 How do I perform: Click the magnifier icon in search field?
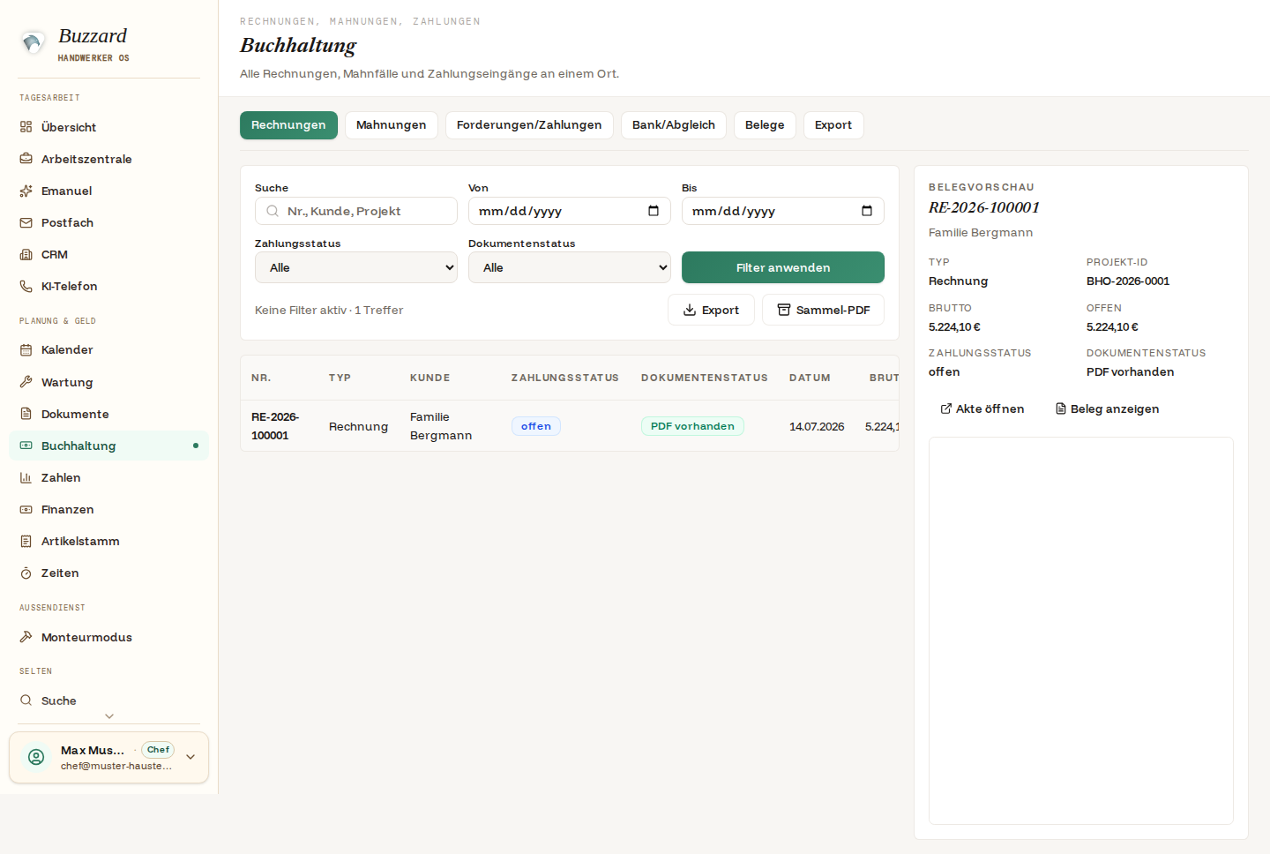pos(273,211)
